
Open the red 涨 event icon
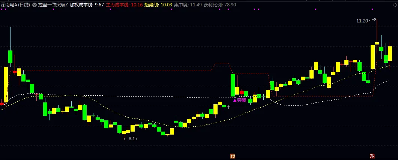372,156
